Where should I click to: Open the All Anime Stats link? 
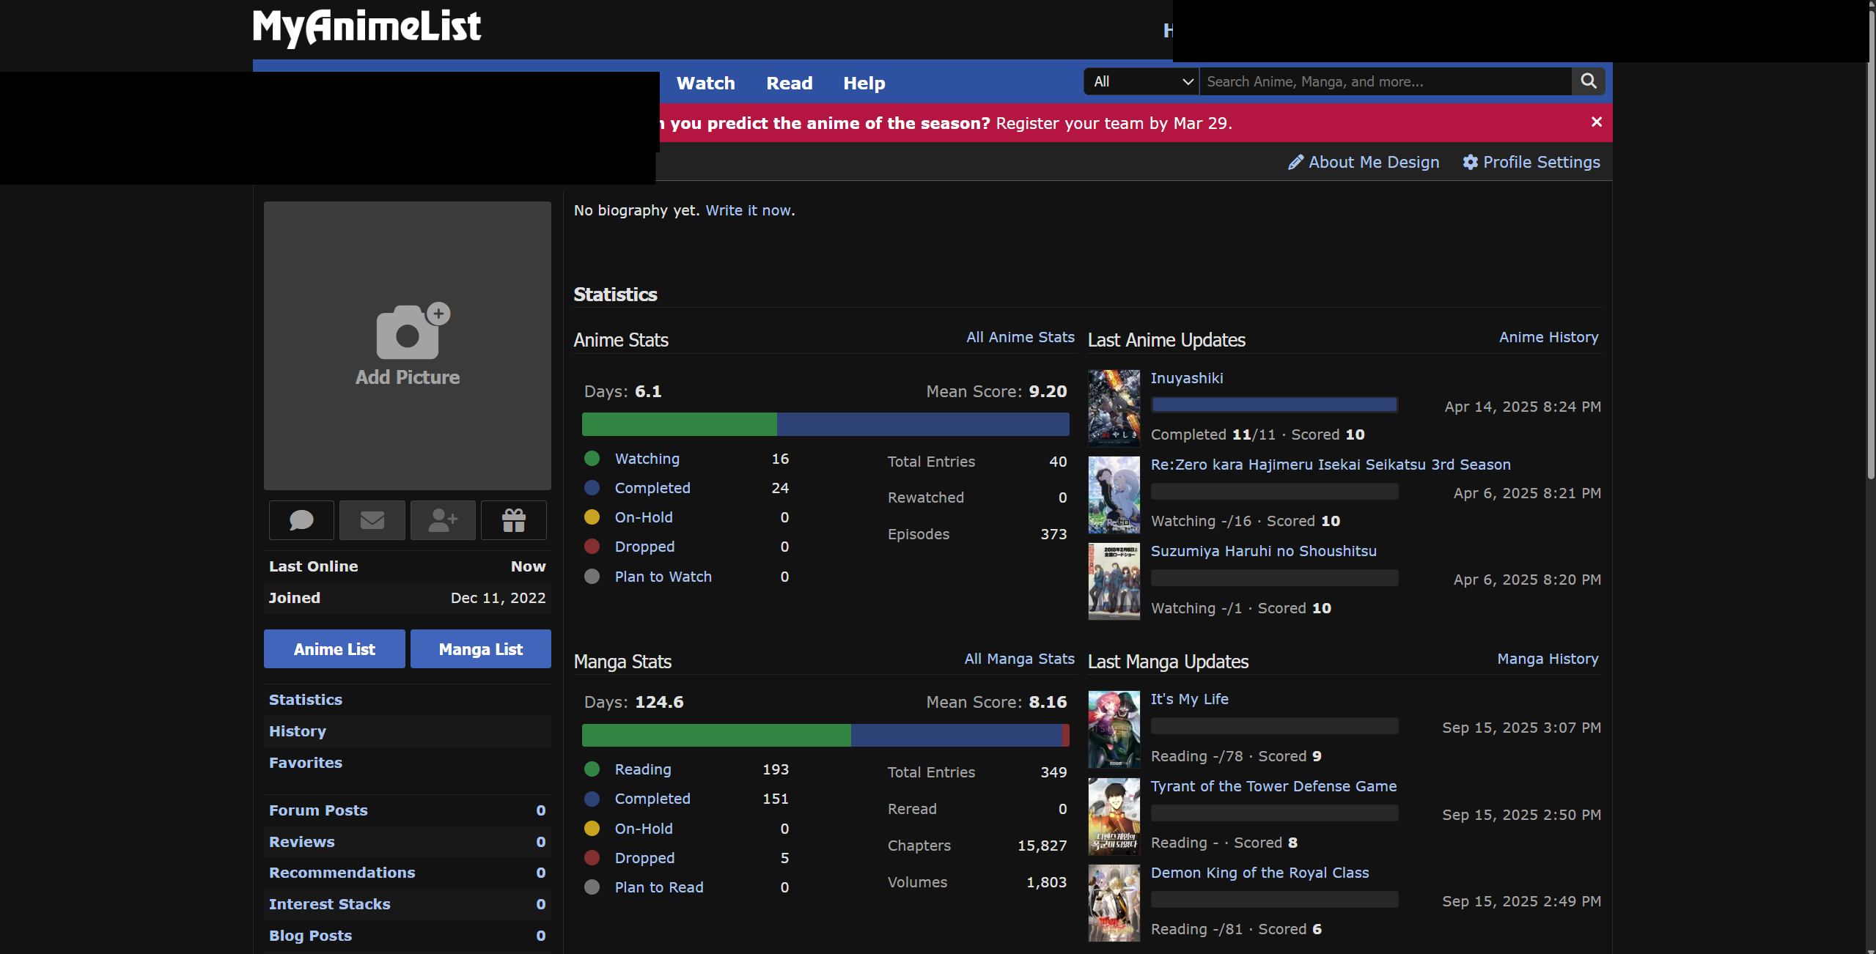pyautogui.click(x=1020, y=337)
